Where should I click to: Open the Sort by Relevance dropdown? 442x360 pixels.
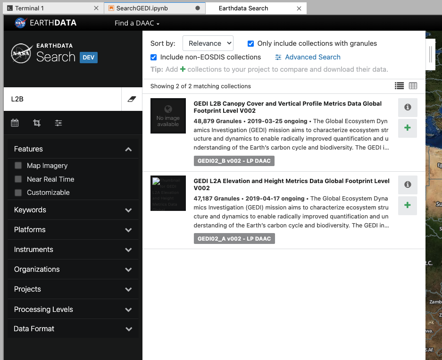click(x=208, y=43)
